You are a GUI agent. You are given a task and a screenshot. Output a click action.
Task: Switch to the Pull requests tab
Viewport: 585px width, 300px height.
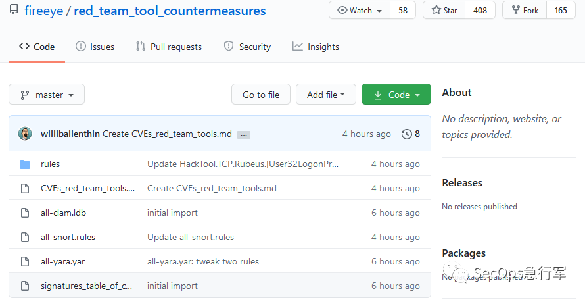168,47
